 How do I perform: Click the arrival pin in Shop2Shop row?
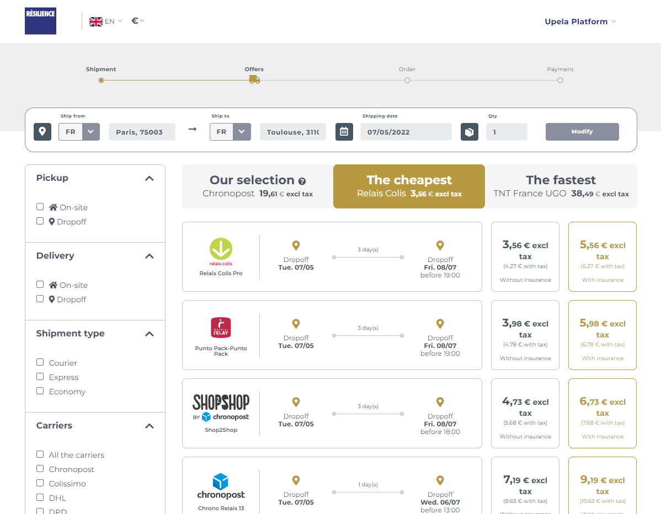[x=440, y=402]
